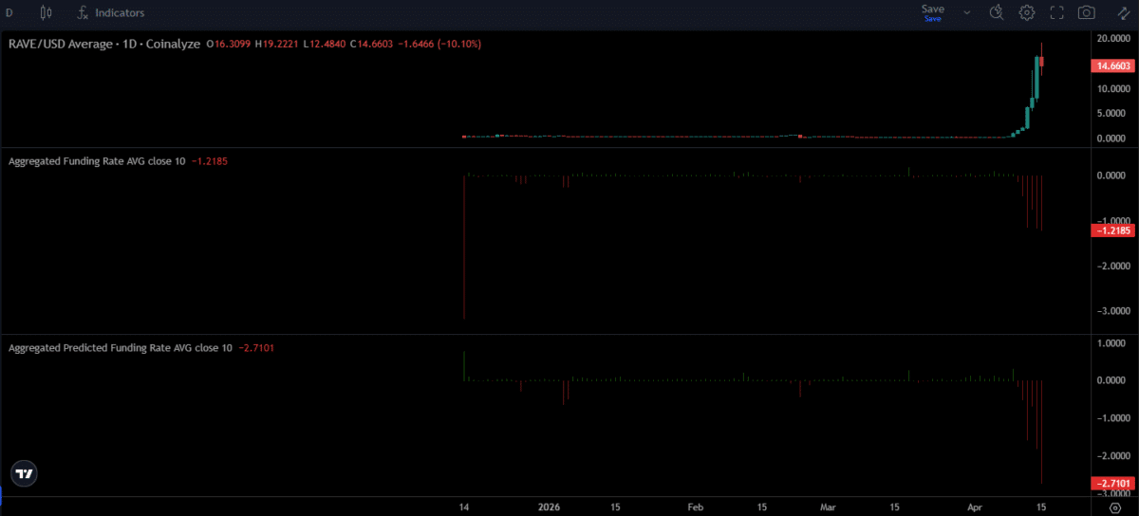Click the H19.2221 high value in the legend

coord(274,44)
